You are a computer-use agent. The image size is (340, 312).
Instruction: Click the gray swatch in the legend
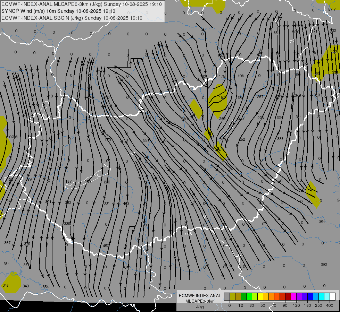coord(227,296)
